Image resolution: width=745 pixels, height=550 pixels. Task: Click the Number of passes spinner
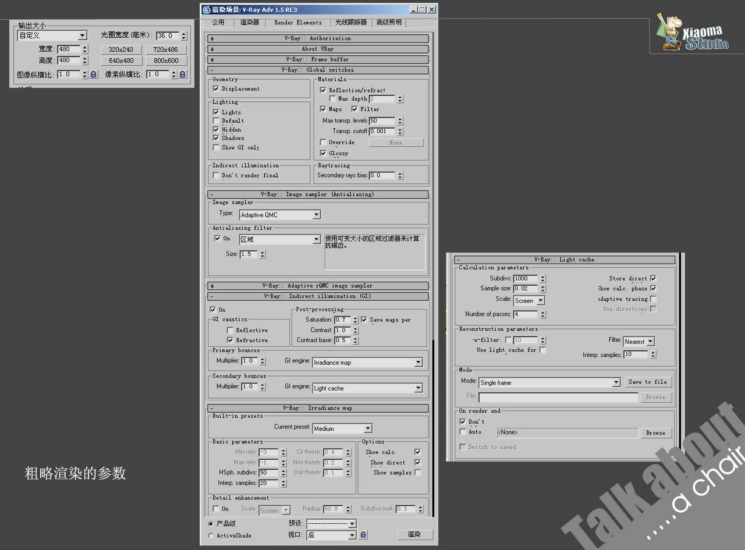[542, 314]
